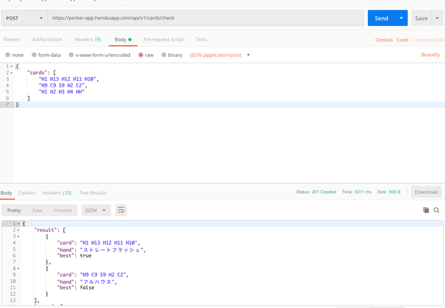Open the response Cookies tab
This screenshot has height=308, width=445.
[27, 193]
